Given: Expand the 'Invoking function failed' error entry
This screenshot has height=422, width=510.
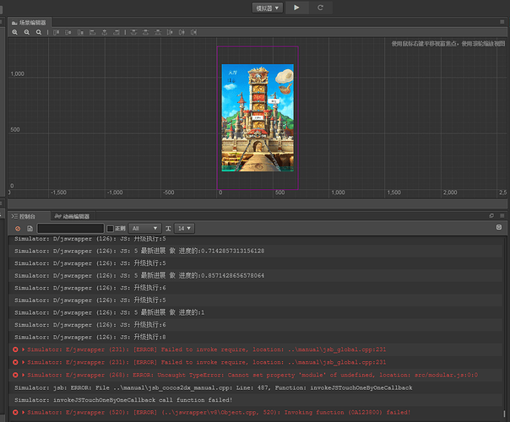Looking at the screenshot, I should pyautogui.click(x=24, y=412).
